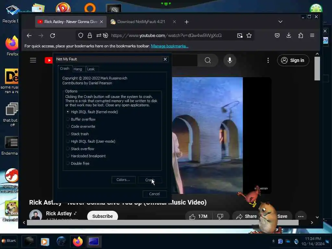Open the Start menu

click(9, 241)
